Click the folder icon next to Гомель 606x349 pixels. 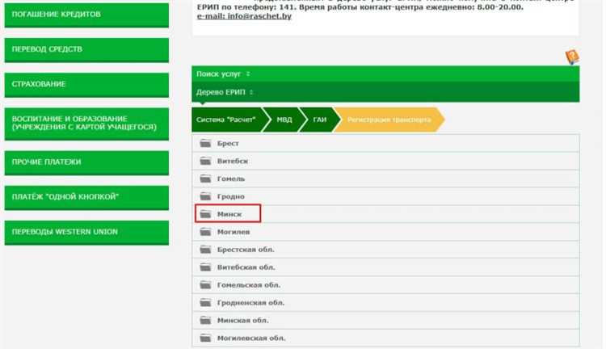[205, 179]
